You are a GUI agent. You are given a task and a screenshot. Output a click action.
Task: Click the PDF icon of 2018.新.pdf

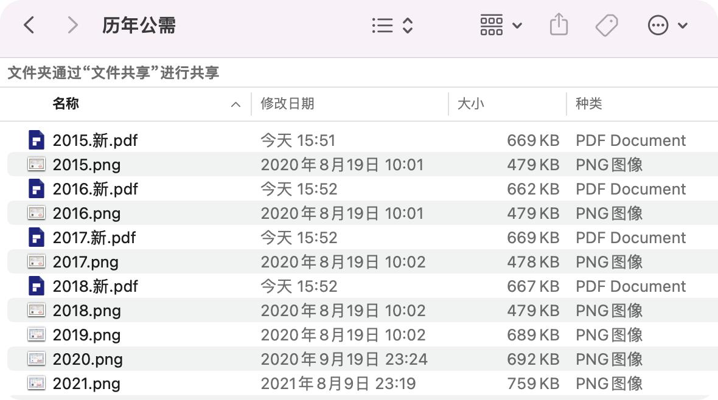click(37, 286)
